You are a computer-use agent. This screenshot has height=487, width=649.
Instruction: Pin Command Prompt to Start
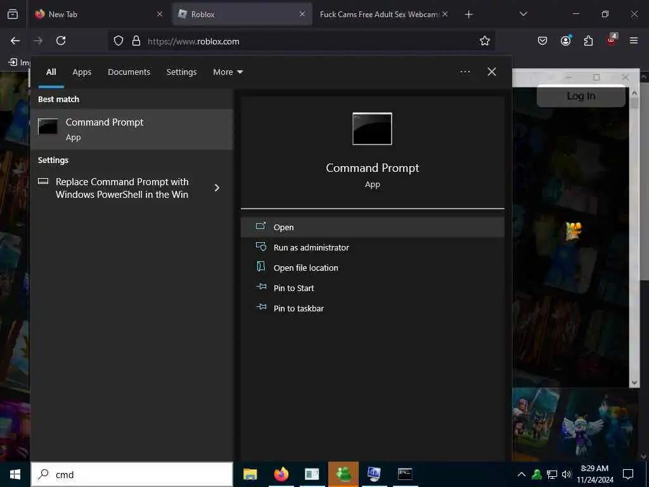pos(372,288)
